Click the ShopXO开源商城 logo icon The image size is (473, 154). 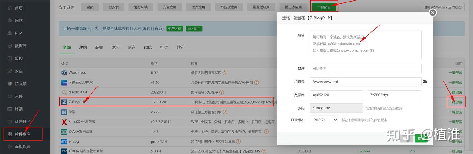(x=64, y=122)
